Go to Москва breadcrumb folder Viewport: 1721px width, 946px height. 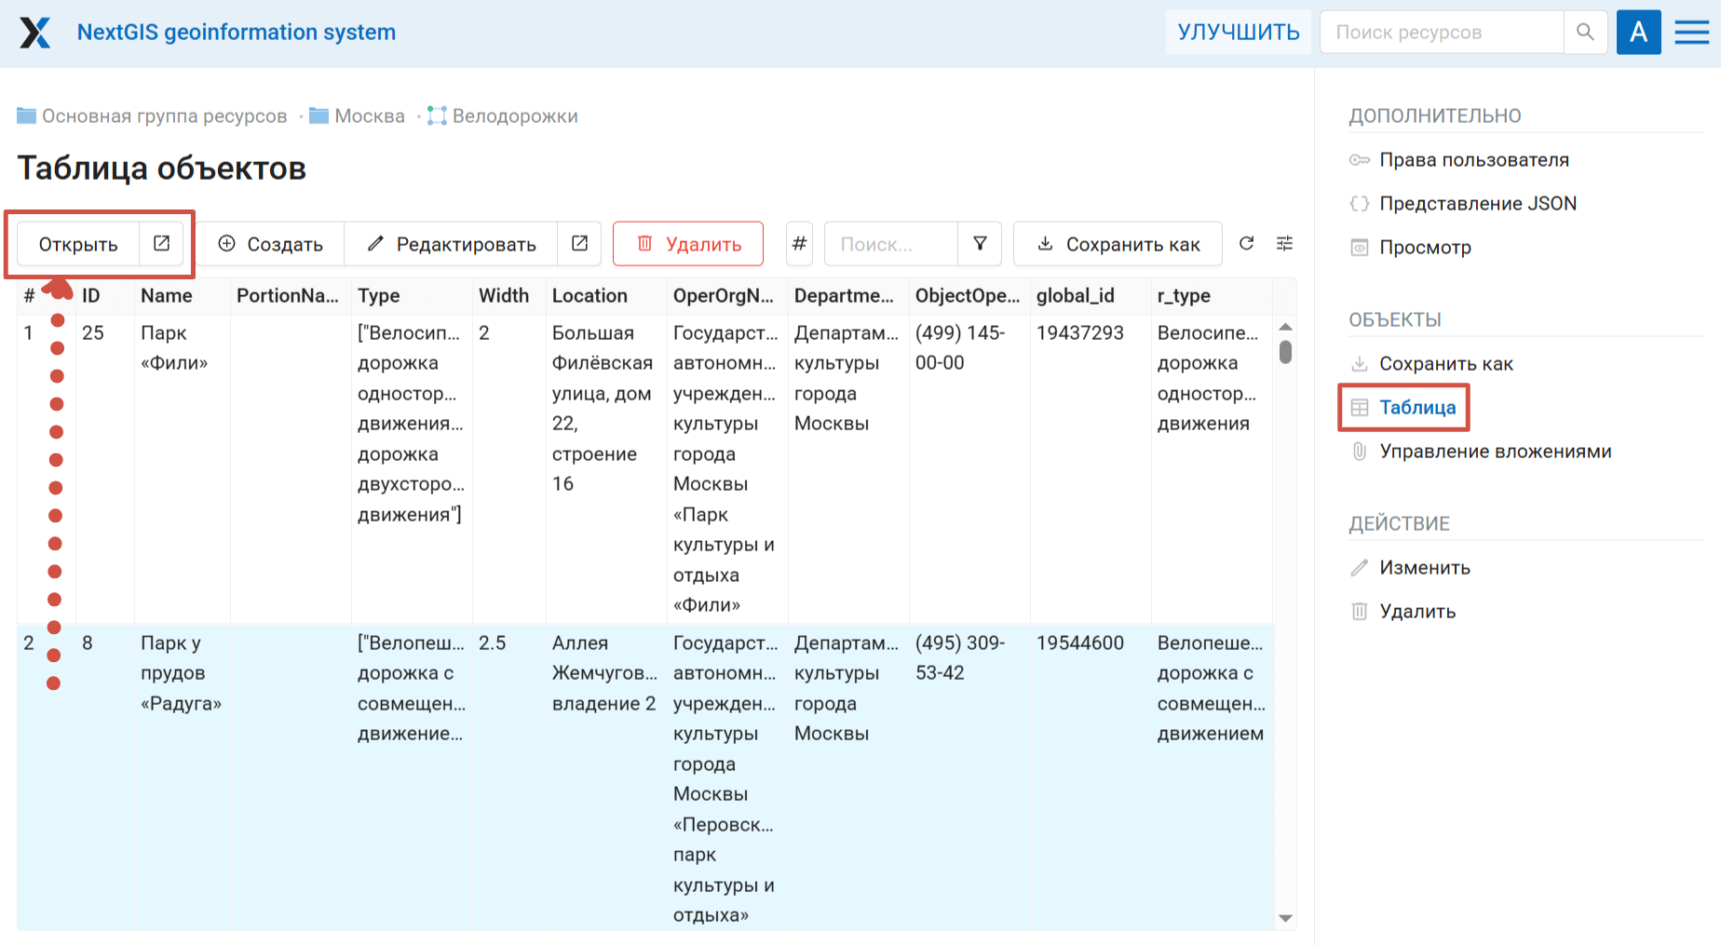[369, 116]
